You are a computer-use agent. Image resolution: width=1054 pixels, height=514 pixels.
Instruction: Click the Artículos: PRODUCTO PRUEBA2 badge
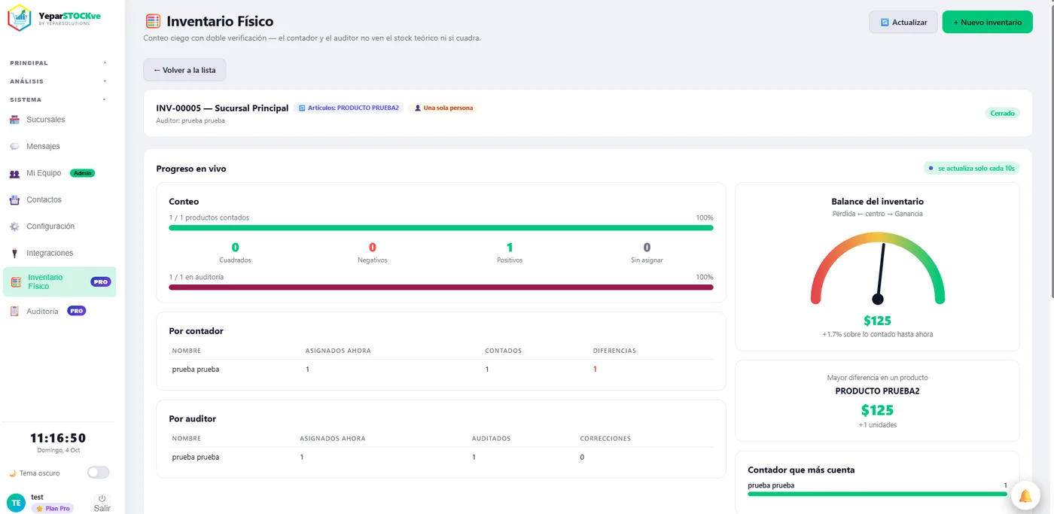[x=349, y=108]
